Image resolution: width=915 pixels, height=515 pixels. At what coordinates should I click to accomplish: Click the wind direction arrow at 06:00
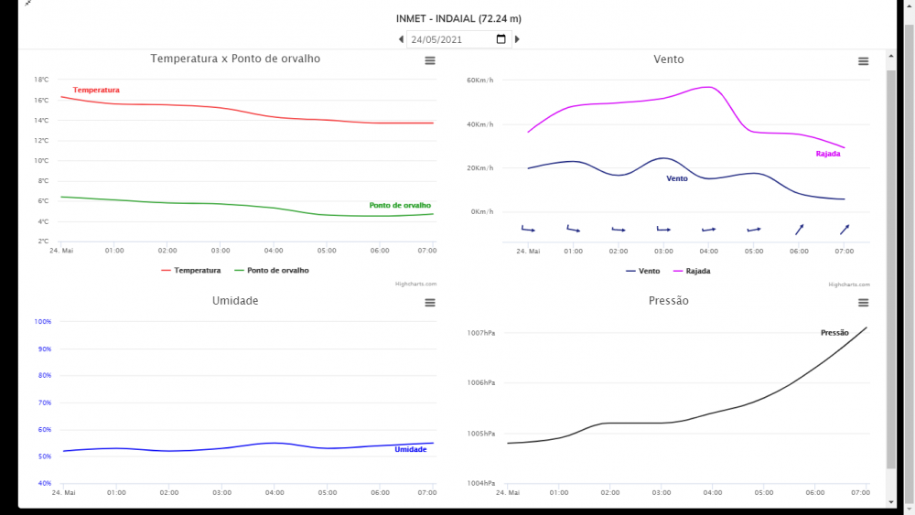tap(799, 230)
